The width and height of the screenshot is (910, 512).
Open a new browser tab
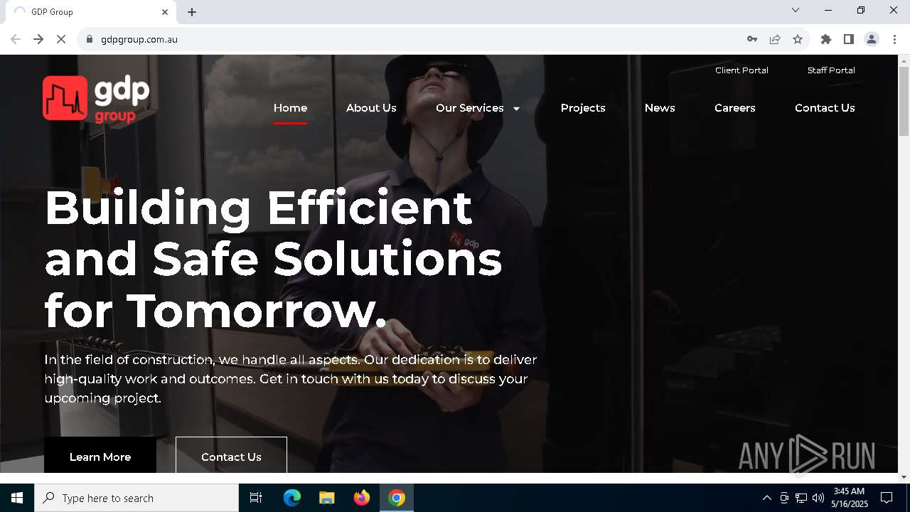coord(192,12)
